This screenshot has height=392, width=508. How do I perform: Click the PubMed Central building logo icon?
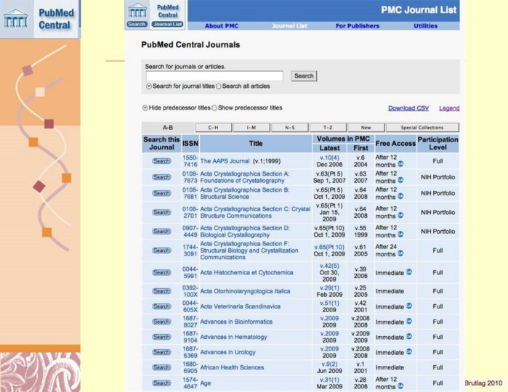(x=137, y=11)
